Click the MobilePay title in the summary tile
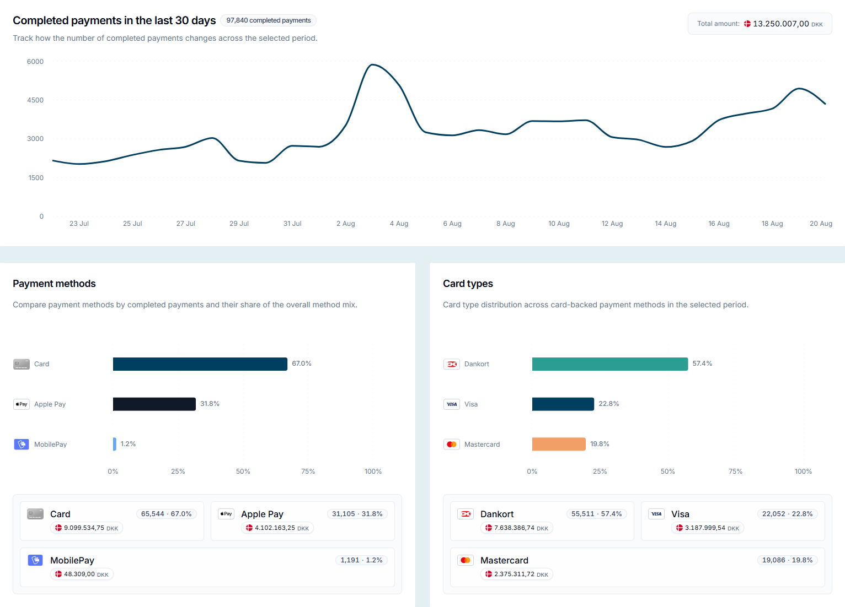Screen dimensions: 845x607 click(x=72, y=560)
